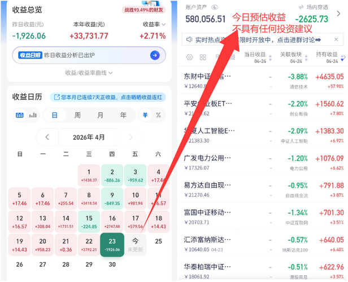Go to previous month arrow
The width and height of the screenshot is (348, 282).
(x=47, y=137)
